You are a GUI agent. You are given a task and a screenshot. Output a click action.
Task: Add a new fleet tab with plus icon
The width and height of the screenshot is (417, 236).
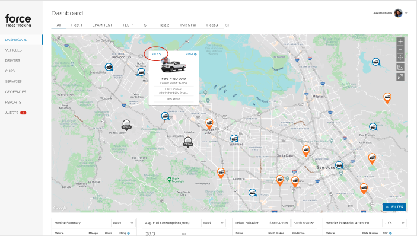tap(227, 25)
